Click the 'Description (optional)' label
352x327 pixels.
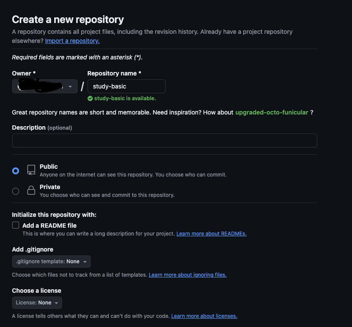pos(42,128)
